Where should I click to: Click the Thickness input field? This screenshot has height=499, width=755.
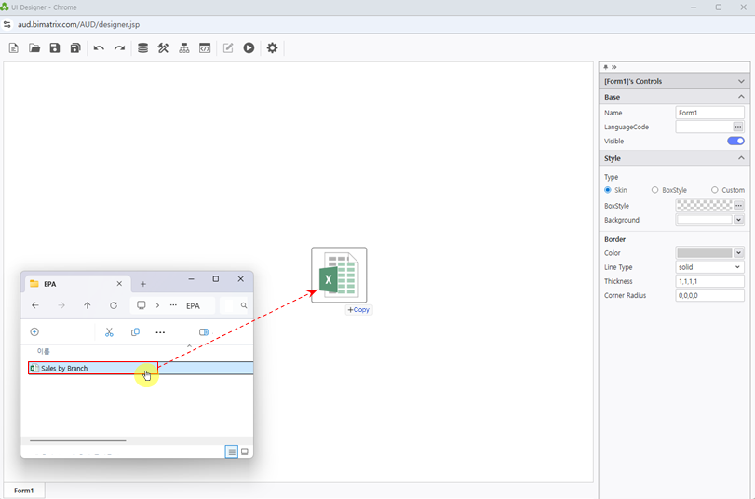709,281
